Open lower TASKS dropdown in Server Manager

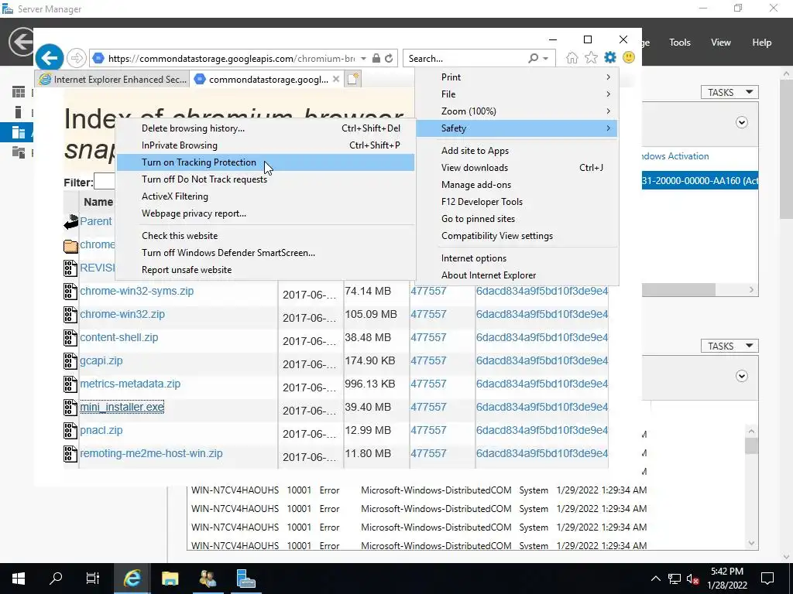coord(729,346)
